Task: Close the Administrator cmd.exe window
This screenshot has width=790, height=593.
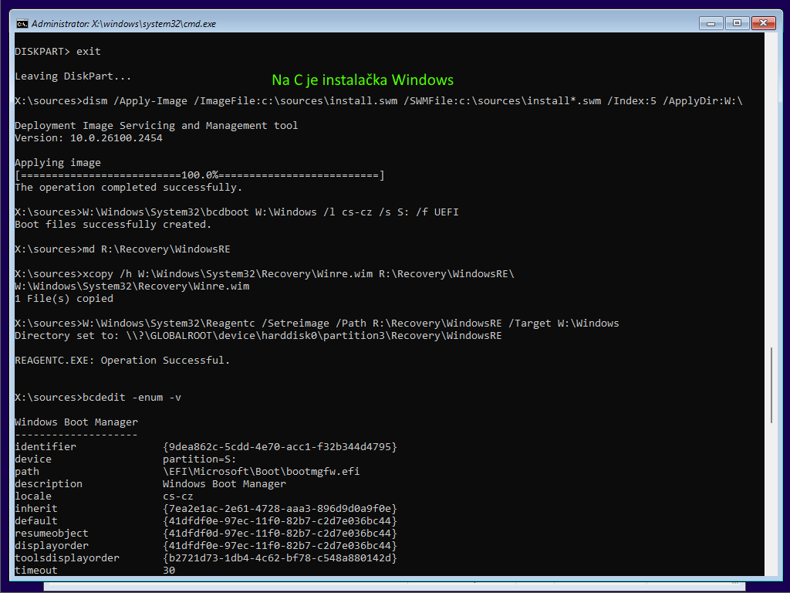Action: 763,23
